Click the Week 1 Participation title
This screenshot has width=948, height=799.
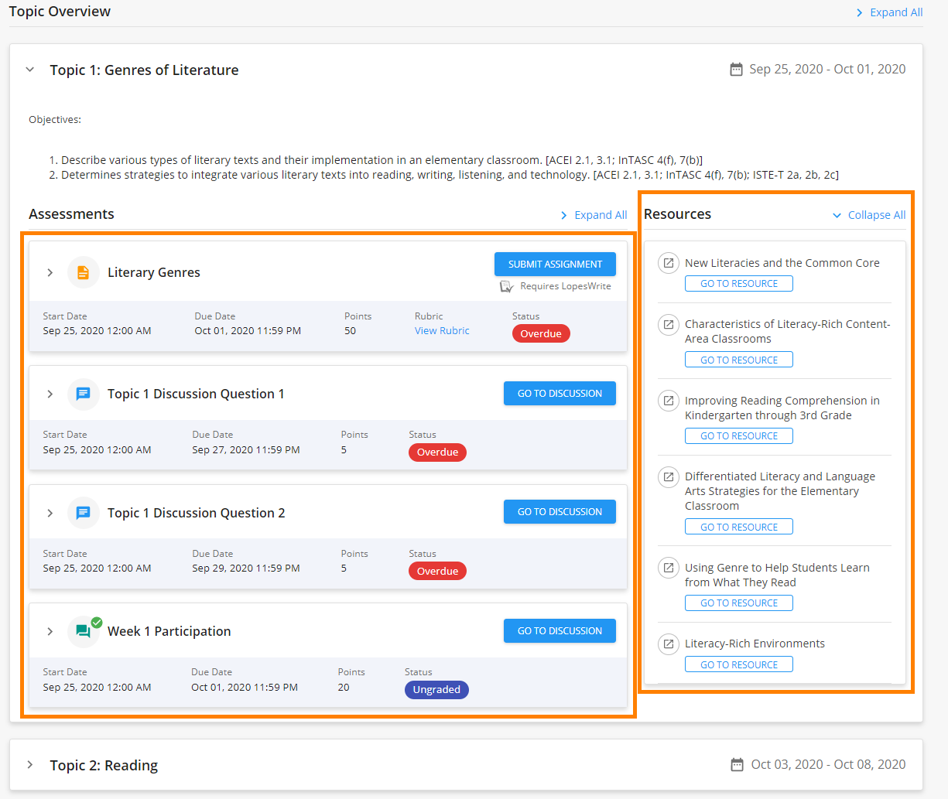169,631
